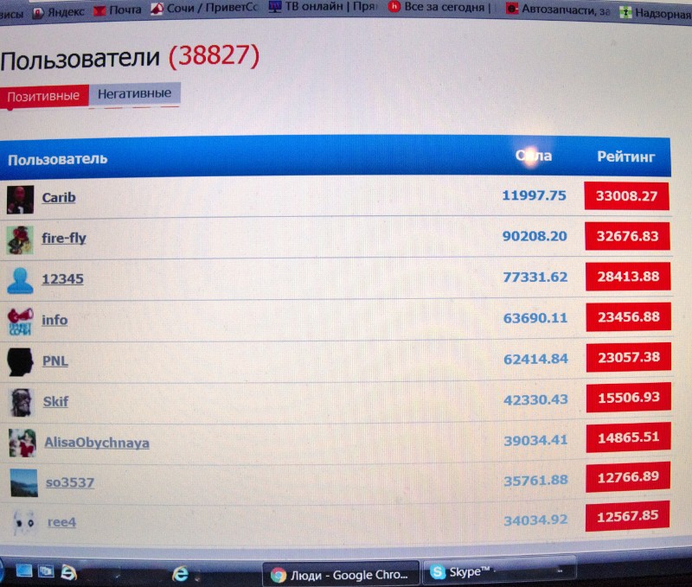The height and width of the screenshot is (587, 692).
Task: Launch Internet Explorer from the taskbar
Action: 181,573
